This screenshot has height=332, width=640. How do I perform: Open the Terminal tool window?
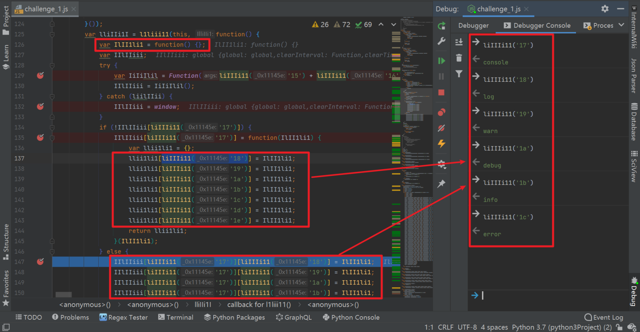point(176,317)
